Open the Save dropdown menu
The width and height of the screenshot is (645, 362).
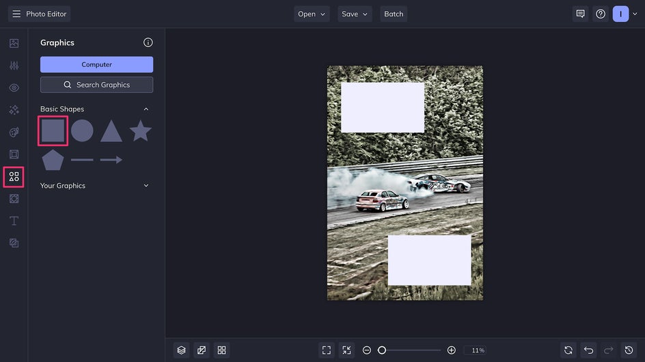[x=355, y=14]
